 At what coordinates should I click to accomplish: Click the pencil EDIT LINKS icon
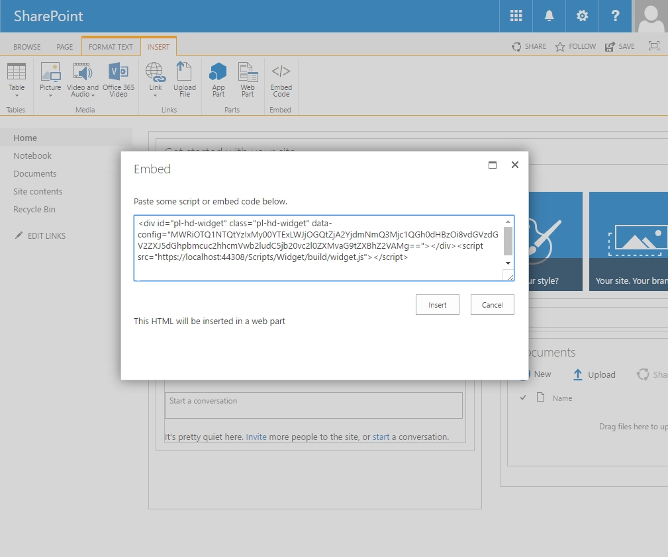[x=19, y=235]
